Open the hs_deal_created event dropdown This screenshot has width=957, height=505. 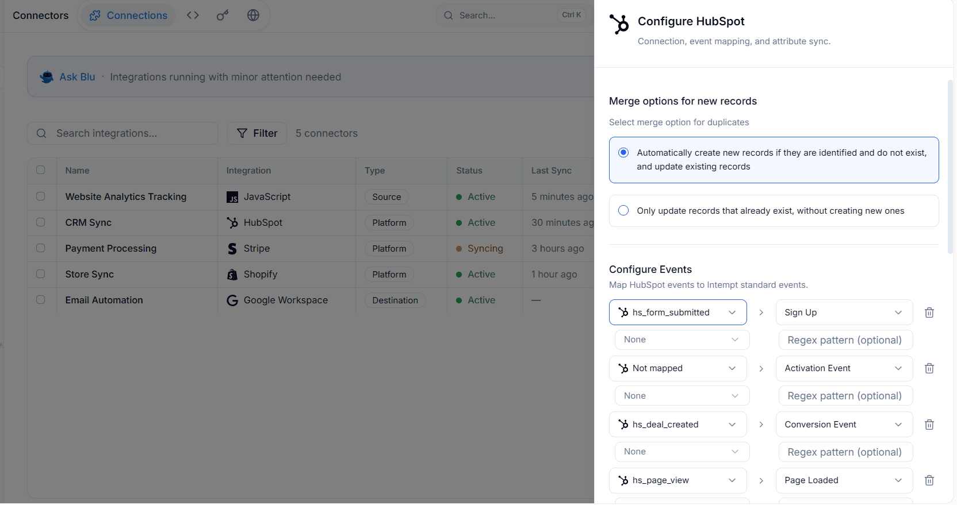[x=677, y=425]
